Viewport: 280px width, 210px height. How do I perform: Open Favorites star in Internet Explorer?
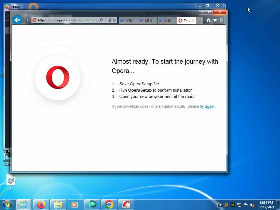[x=215, y=20]
